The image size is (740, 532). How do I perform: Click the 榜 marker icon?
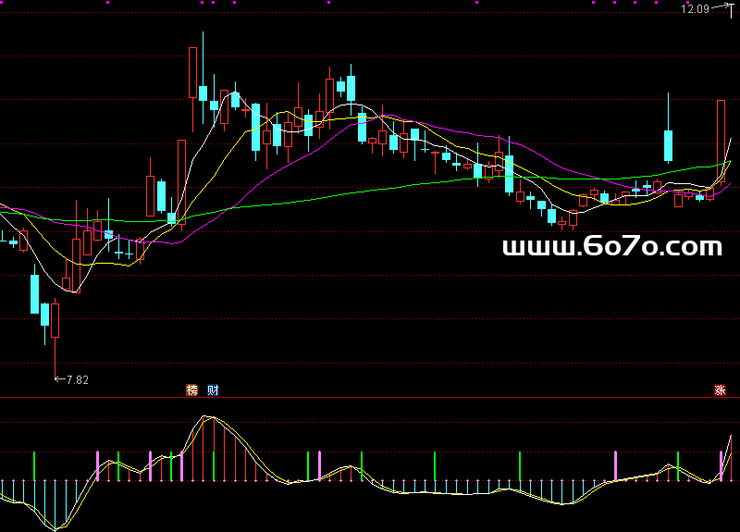[192, 390]
